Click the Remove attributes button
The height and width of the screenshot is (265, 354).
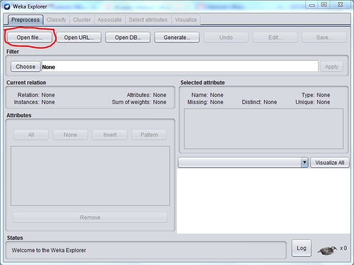click(x=90, y=217)
